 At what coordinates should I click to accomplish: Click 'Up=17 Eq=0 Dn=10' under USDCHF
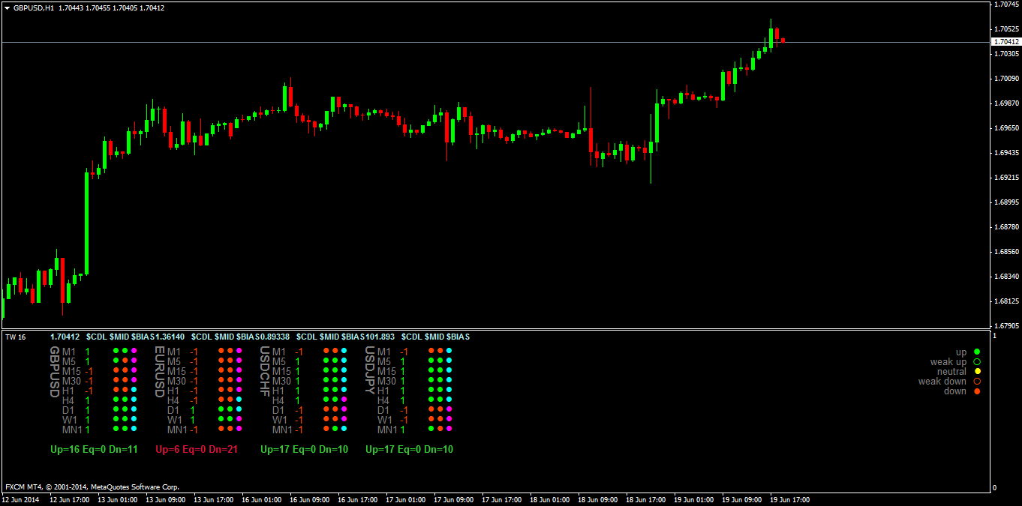[x=304, y=450]
